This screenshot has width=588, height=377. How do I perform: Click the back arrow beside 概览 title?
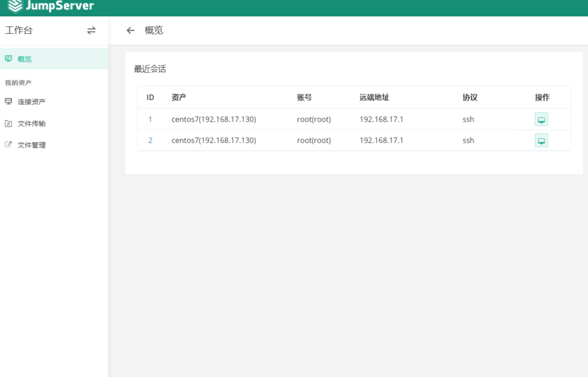[x=131, y=30]
